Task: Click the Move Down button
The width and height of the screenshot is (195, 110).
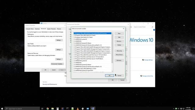Action: click(119, 55)
